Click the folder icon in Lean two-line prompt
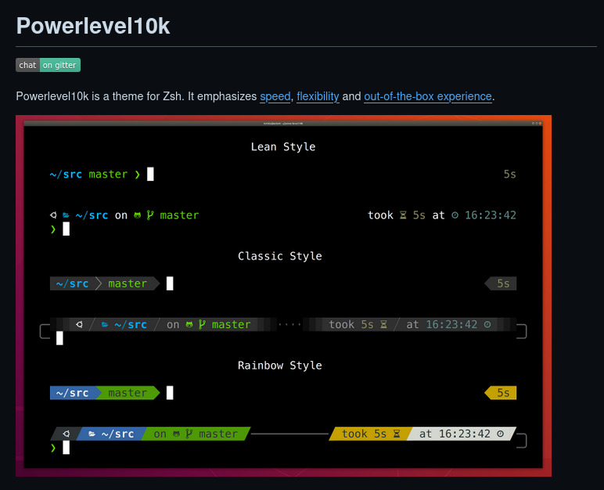The width and height of the screenshot is (604, 490). pos(67,215)
